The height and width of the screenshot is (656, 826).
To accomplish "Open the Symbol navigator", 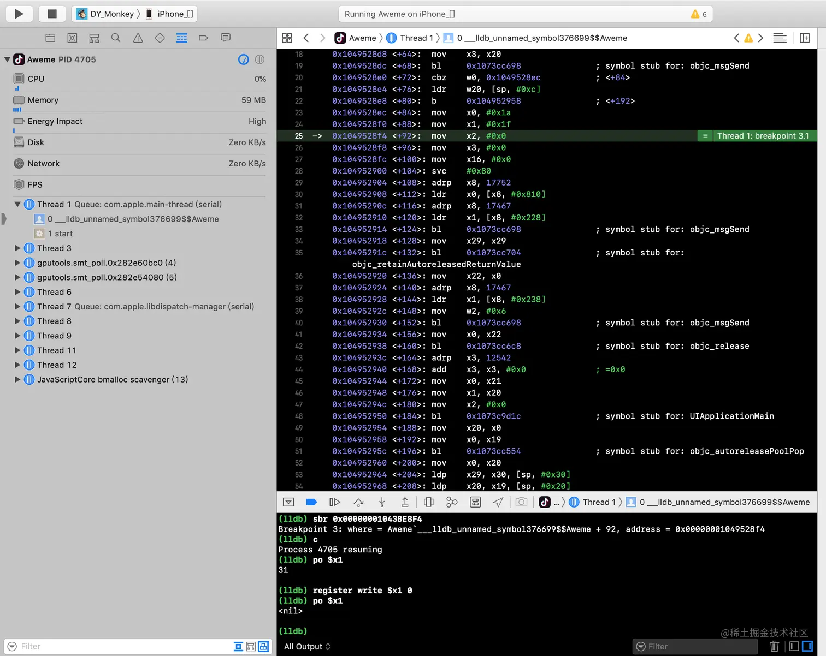I will (x=94, y=38).
